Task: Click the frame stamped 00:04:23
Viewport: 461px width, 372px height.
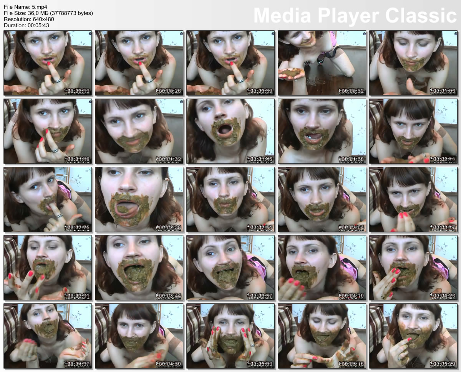Action: [413, 268]
